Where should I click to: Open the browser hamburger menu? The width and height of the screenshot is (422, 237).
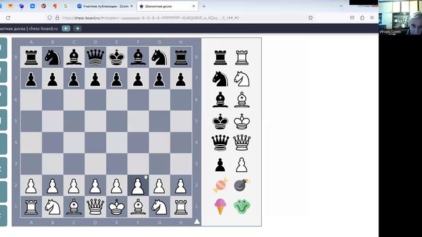(372, 18)
